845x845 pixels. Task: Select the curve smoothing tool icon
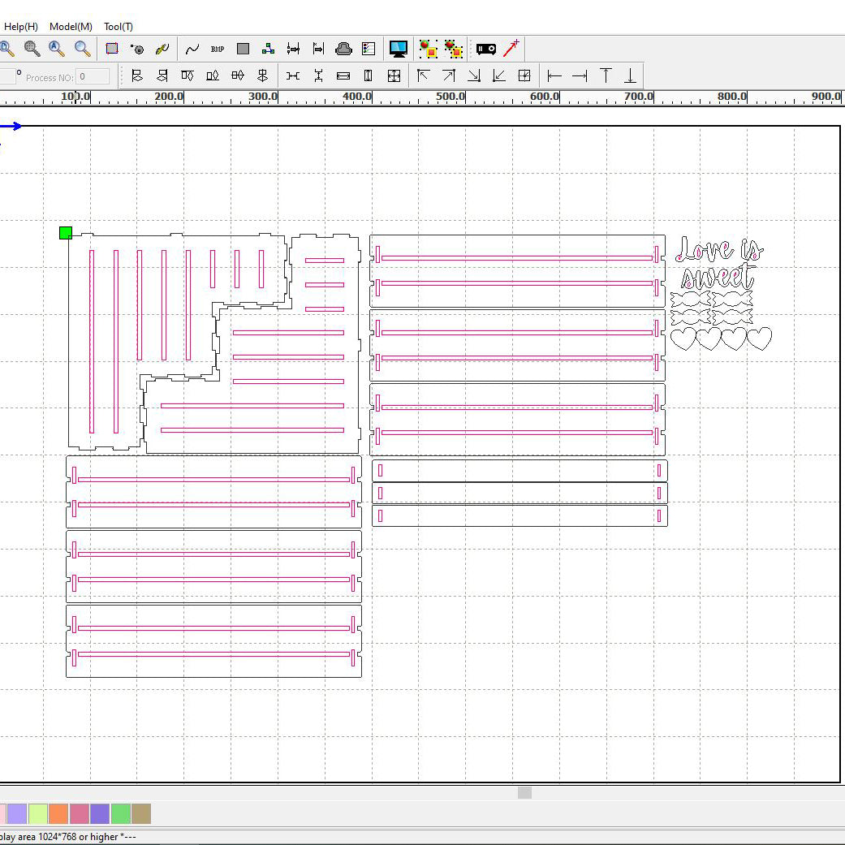192,49
